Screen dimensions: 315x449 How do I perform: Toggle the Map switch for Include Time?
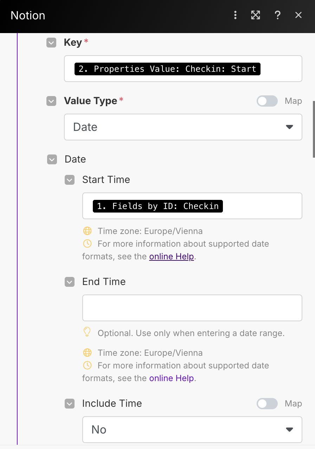pyautogui.click(x=267, y=404)
